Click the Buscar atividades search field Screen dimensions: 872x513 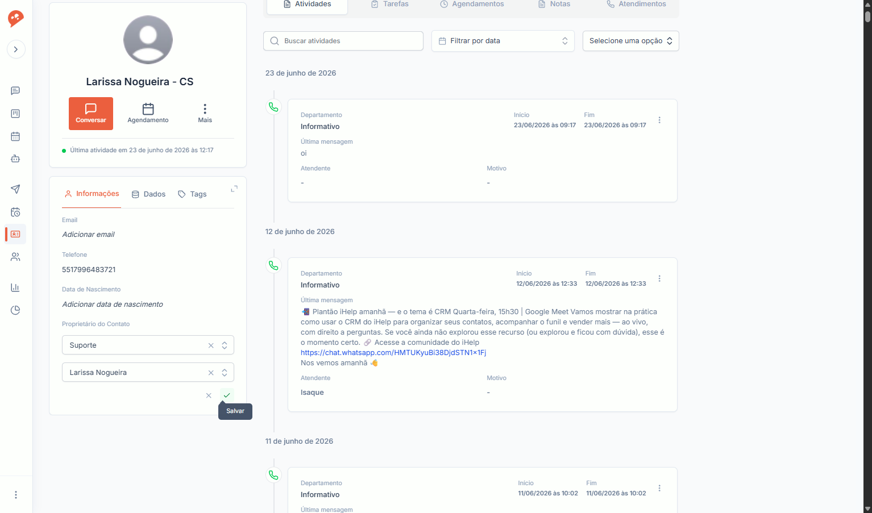tap(343, 41)
